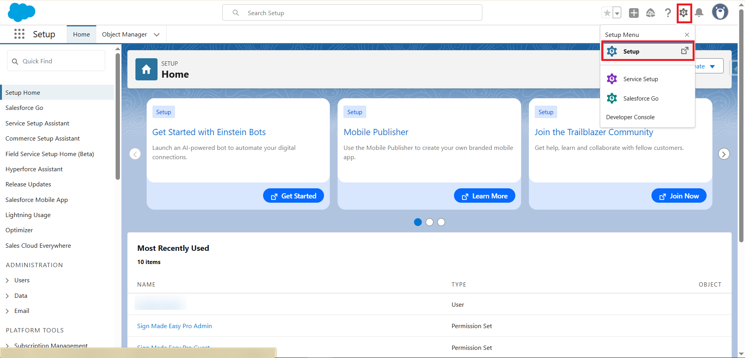The height and width of the screenshot is (358, 745).
Task: Show the next carousel card
Action: tap(724, 154)
